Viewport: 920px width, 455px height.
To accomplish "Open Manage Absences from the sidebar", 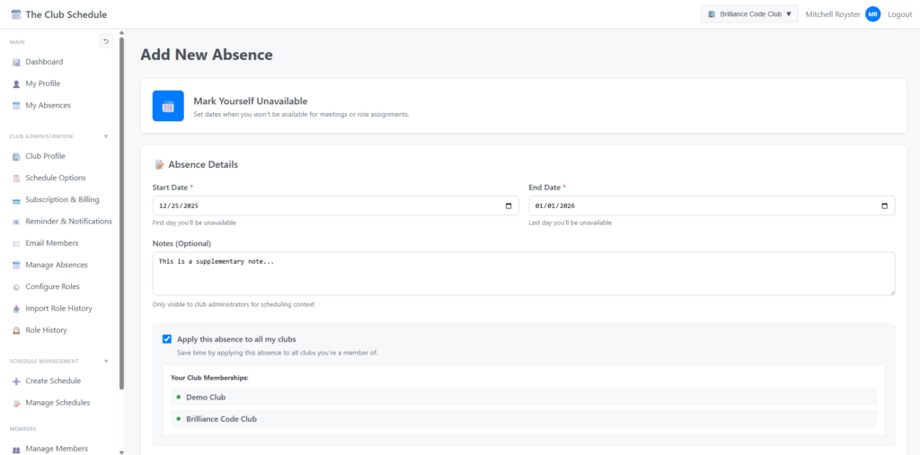I will coord(56,265).
